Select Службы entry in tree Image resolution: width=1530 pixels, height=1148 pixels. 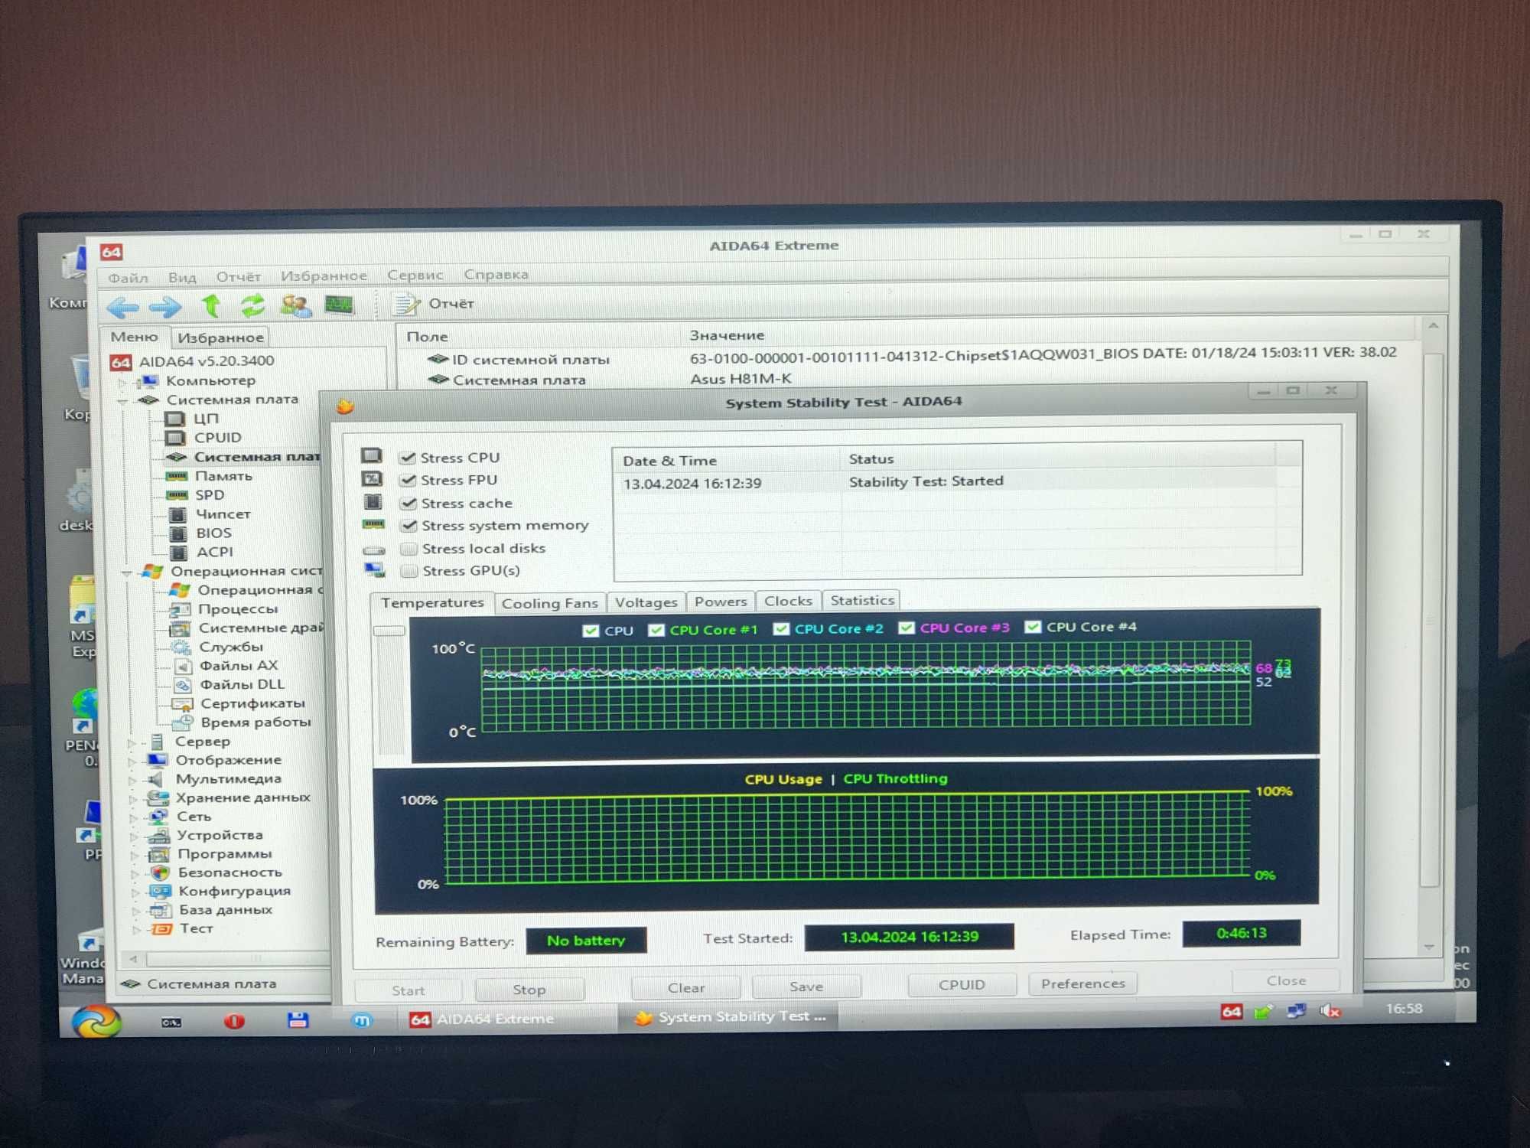point(231,647)
